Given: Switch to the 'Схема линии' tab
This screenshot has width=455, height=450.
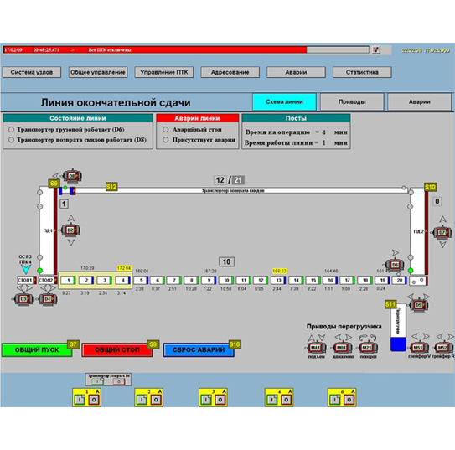Looking at the screenshot, I should 284,102.
